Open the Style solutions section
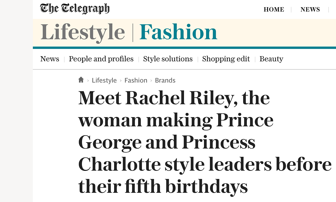The height and width of the screenshot is (202, 336). 168,59
